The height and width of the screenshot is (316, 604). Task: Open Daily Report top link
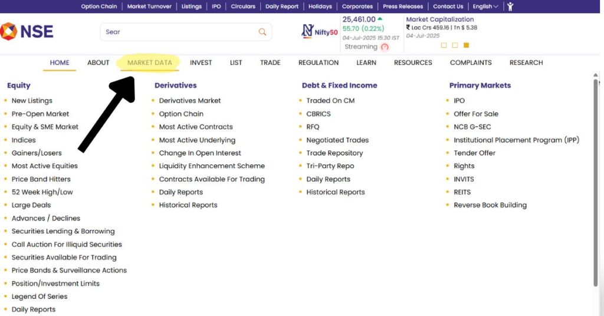[x=281, y=6]
